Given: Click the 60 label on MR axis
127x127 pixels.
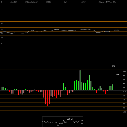Looking at the screenshot, I should (124, 80).
